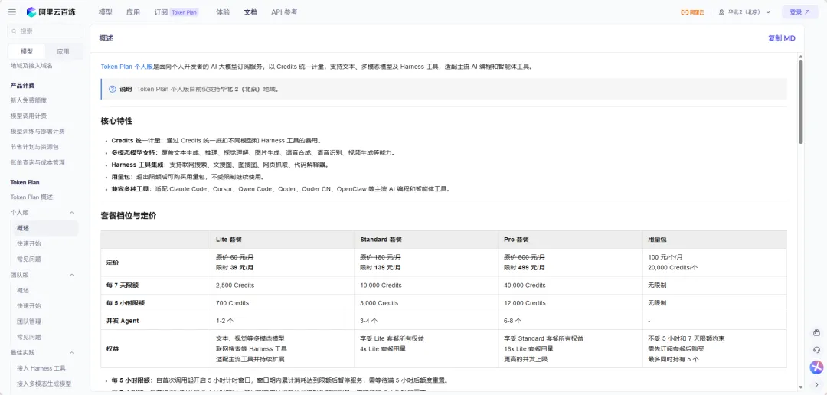The image size is (827, 395).
Task: Collapse the floating toolbar with right chevron
Action: click(x=816, y=386)
